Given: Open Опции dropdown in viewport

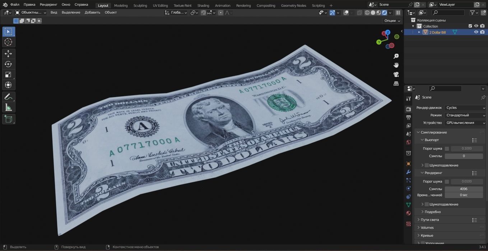Looking at the screenshot, I should (392, 21).
